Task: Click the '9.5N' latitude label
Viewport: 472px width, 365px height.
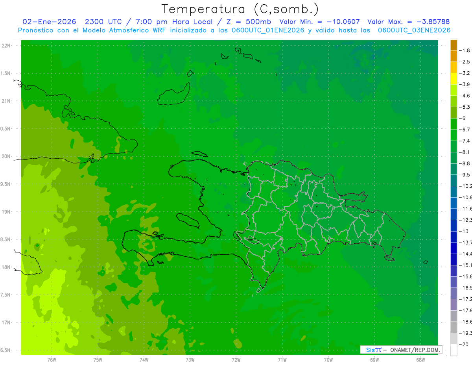Action: pos(6,184)
